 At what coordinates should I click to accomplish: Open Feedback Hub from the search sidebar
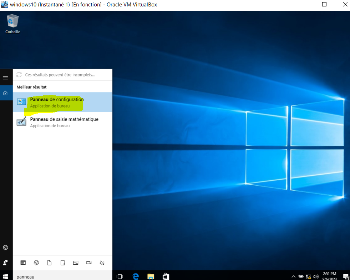point(5,262)
